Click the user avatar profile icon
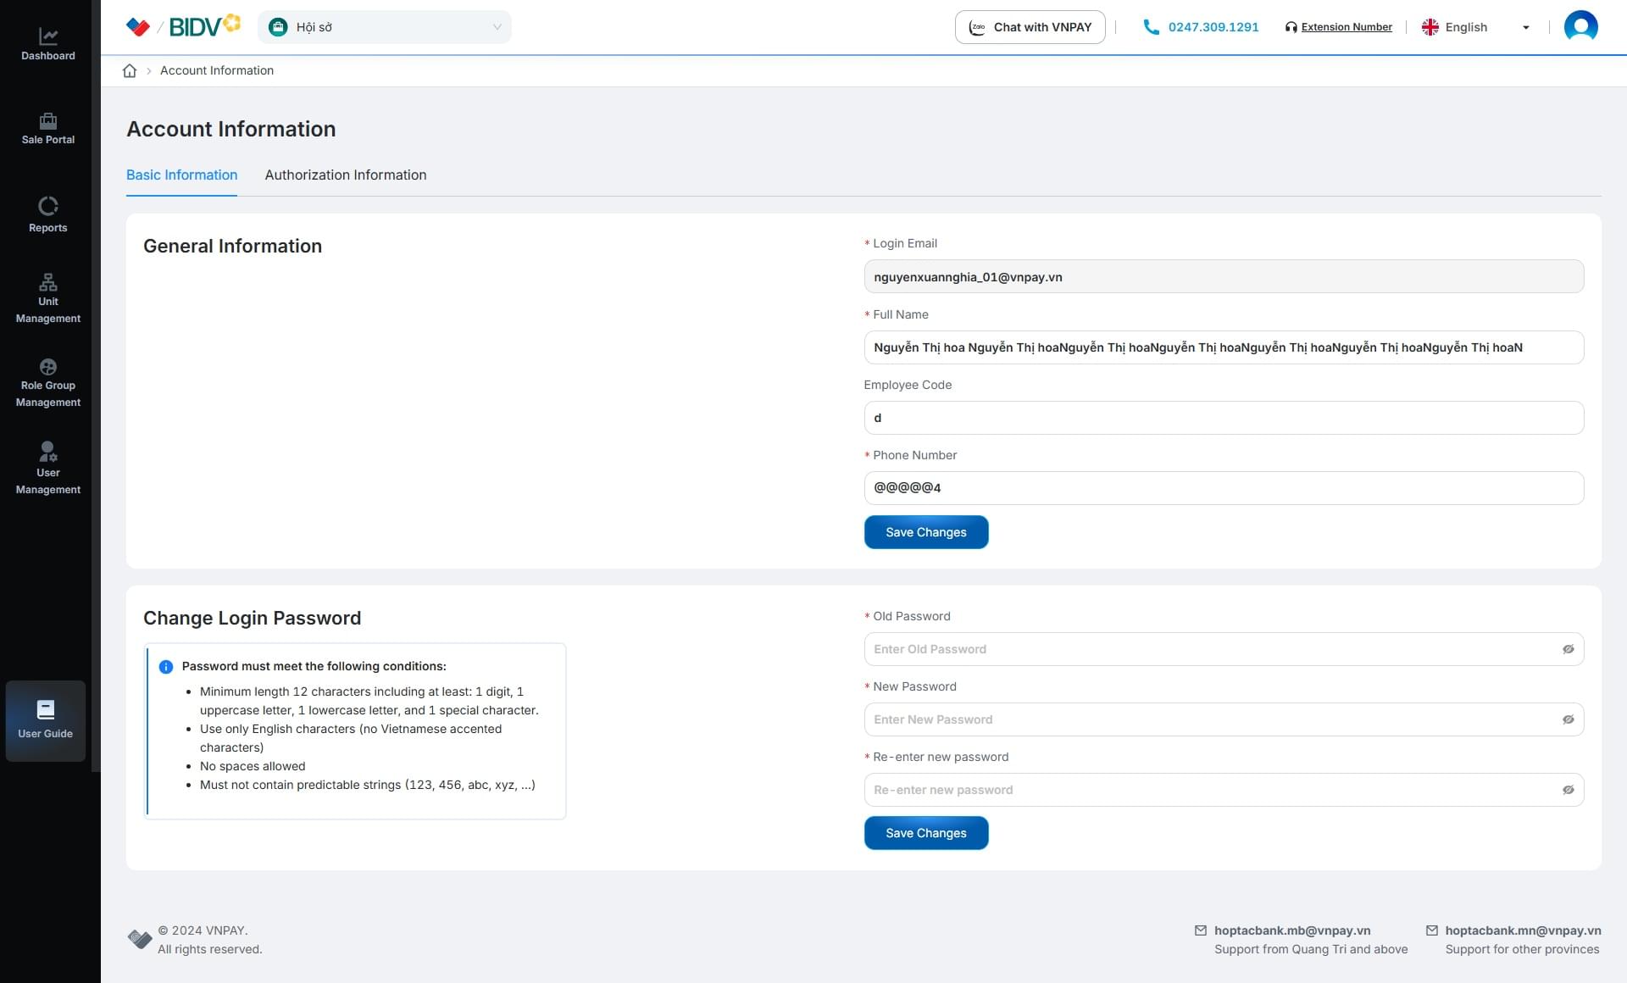 tap(1580, 27)
